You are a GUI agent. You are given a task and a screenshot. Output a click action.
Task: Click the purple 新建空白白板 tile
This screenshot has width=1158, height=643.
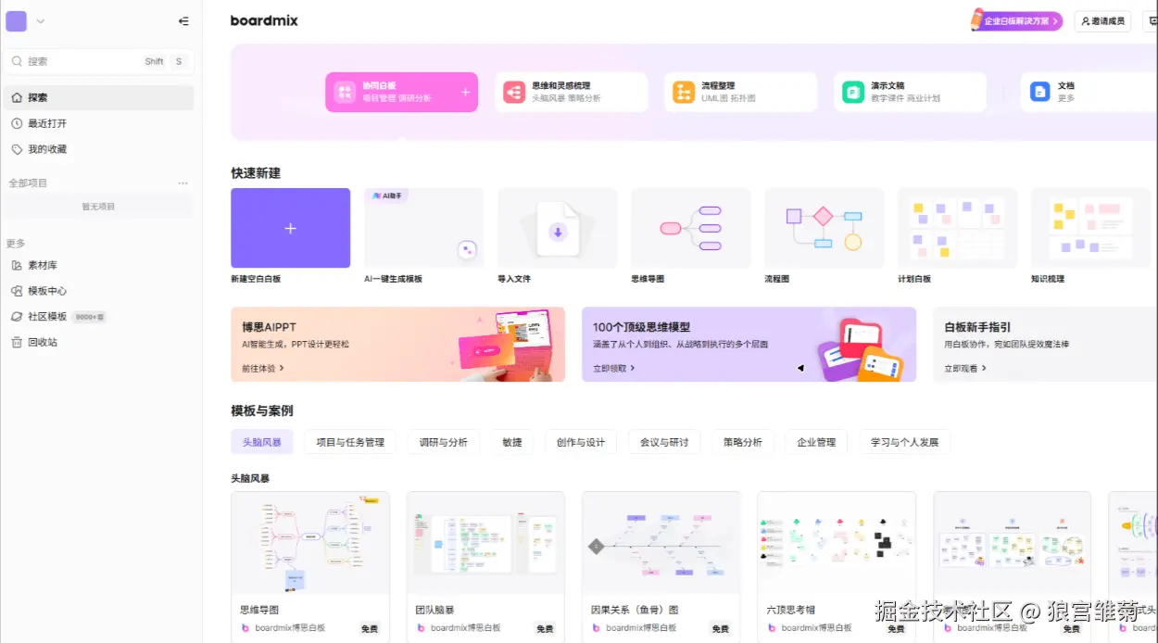[x=290, y=227]
